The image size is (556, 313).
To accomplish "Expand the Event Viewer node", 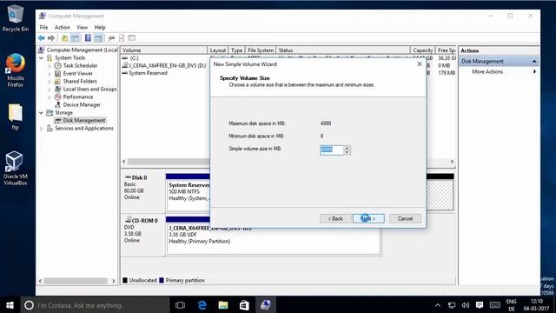I will coord(50,73).
